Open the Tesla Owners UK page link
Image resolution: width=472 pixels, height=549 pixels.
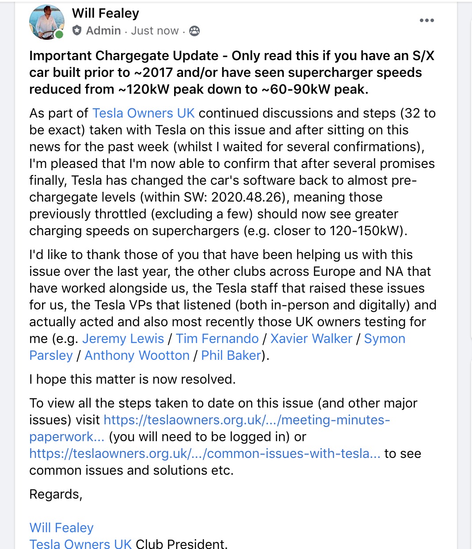[143, 113]
